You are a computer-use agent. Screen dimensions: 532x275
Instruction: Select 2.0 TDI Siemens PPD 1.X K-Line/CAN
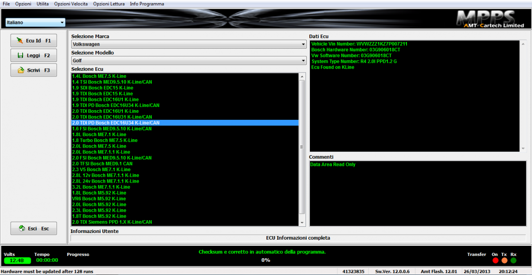(185, 222)
